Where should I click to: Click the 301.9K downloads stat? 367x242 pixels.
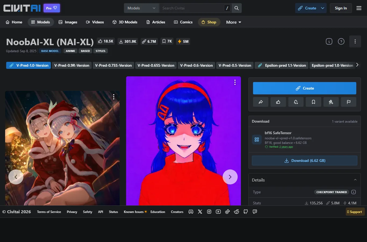(x=128, y=41)
